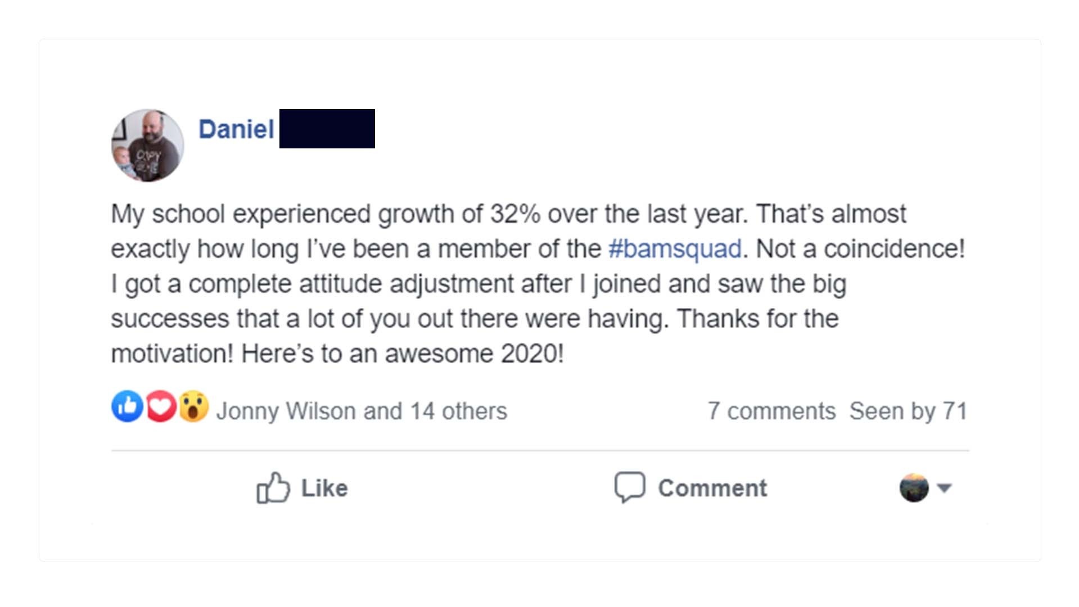
Task: Open Jonny Wilson's name in reactions
Action: point(287,411)
